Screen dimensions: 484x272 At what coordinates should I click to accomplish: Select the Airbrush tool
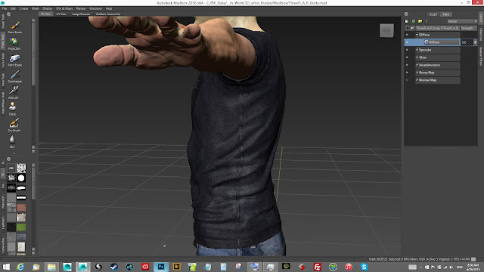(14, 92)
